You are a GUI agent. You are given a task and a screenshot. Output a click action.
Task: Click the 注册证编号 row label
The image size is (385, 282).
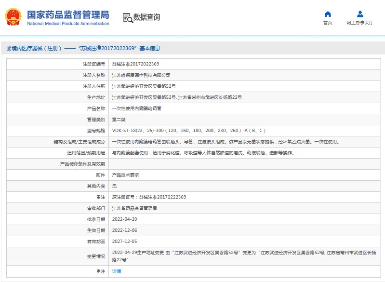[x=94, y=64]
